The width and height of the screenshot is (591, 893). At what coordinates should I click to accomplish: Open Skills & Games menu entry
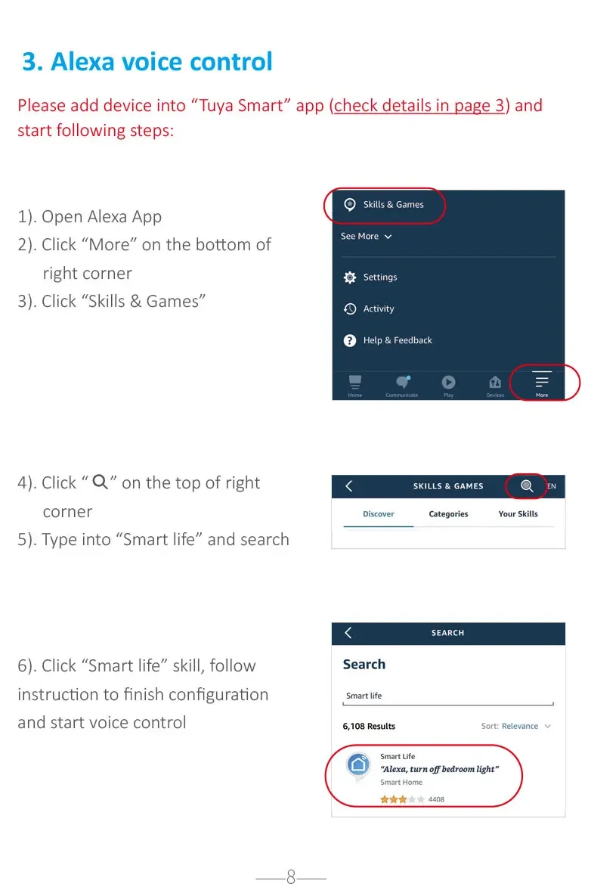click(x=385, y=204)
